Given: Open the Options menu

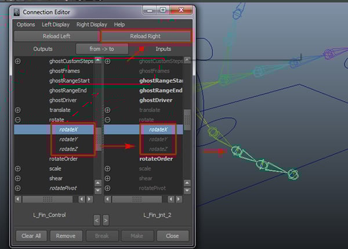Looking at the screenshot, I should [26, 24].
